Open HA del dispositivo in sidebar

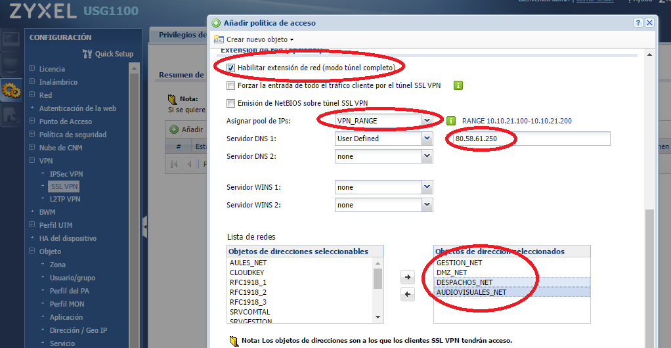tap(68, 238)
